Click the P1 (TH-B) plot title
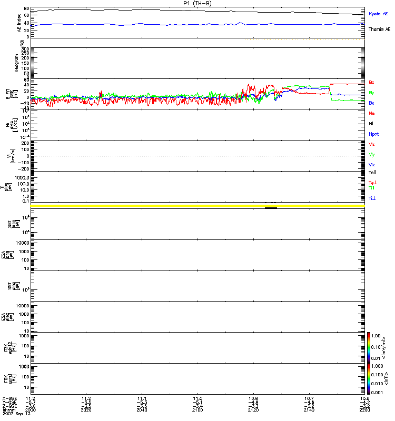Screen dimensions: 395x421 pyautogui.click(x=197, y=3)
